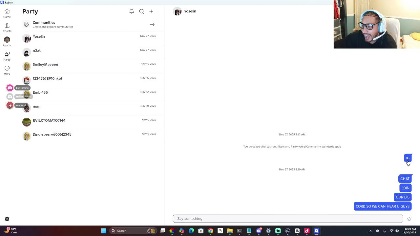Image resolution: width=420 pixels, height=236 pixels.
Task: Click Yoselin avatar in chat header
Action: point(178,11)
